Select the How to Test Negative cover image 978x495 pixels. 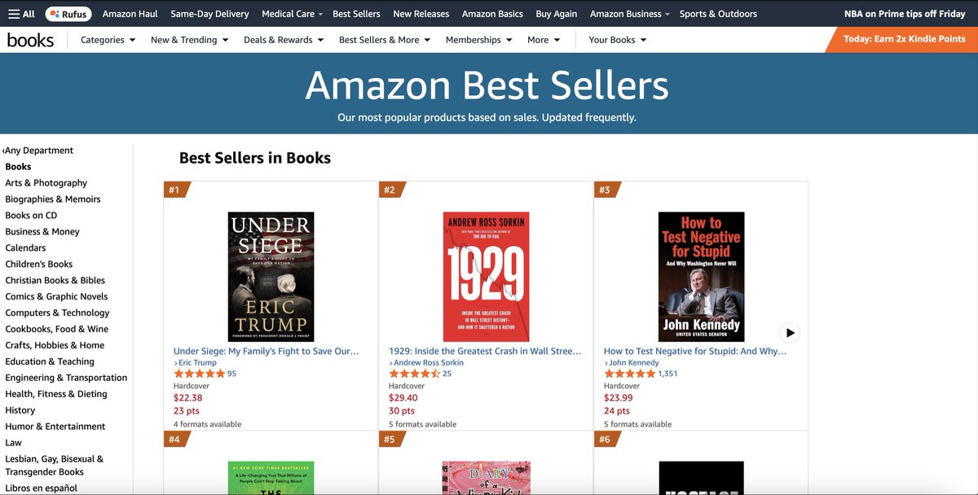point(701,276)
